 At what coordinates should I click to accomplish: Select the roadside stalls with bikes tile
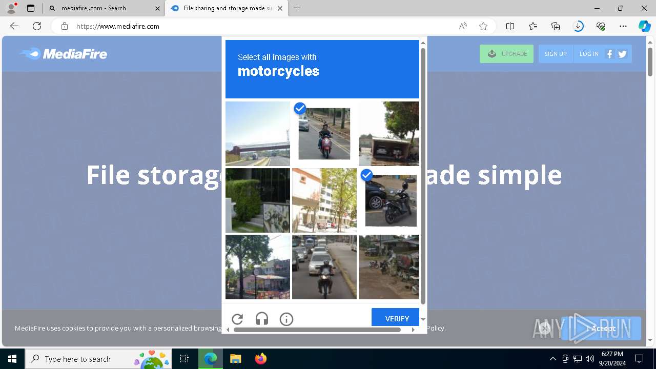(x=389, y=267)
